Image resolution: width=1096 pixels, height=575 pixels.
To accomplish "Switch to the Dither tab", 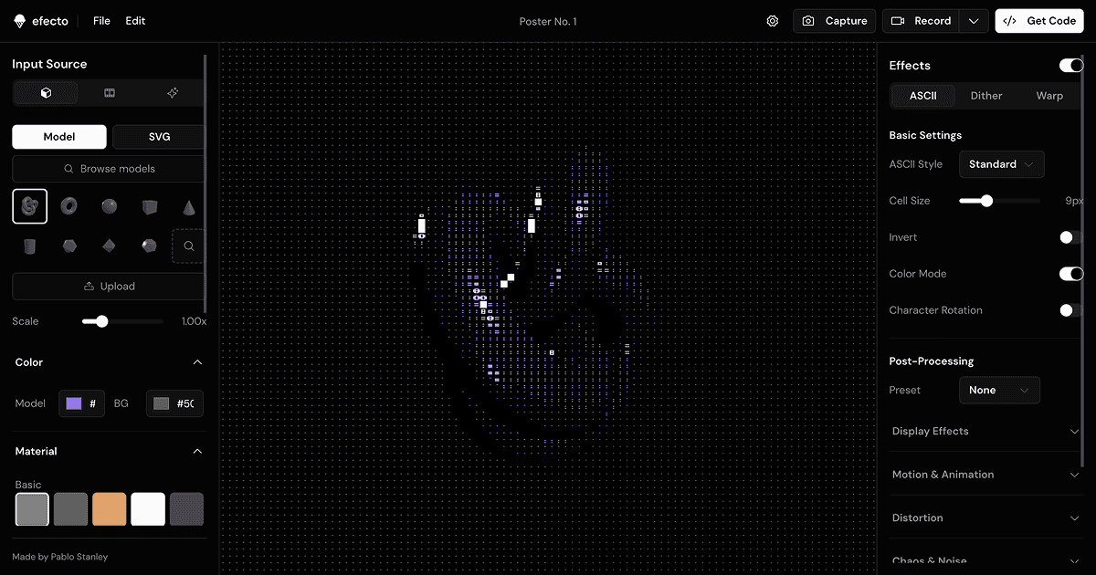I will pos(986,96).
